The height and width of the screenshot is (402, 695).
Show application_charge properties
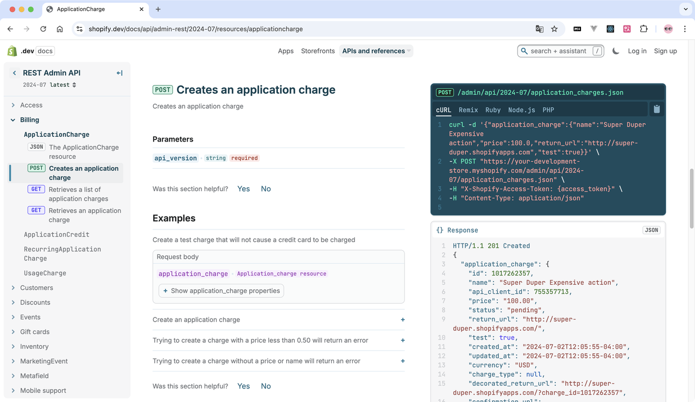tap(221, 291)
